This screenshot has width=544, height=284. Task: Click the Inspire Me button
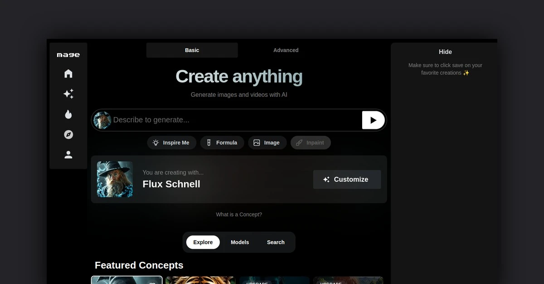(171, 143)
